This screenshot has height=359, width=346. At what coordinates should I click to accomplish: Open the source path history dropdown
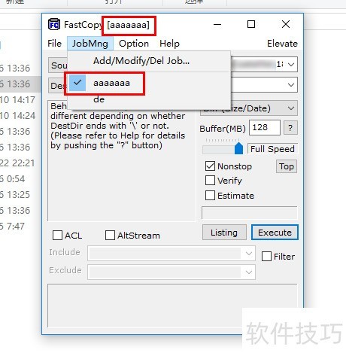291,65
